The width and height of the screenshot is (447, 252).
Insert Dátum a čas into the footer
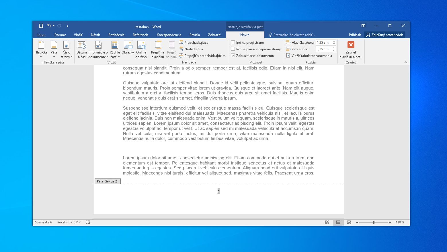(82, 49)
